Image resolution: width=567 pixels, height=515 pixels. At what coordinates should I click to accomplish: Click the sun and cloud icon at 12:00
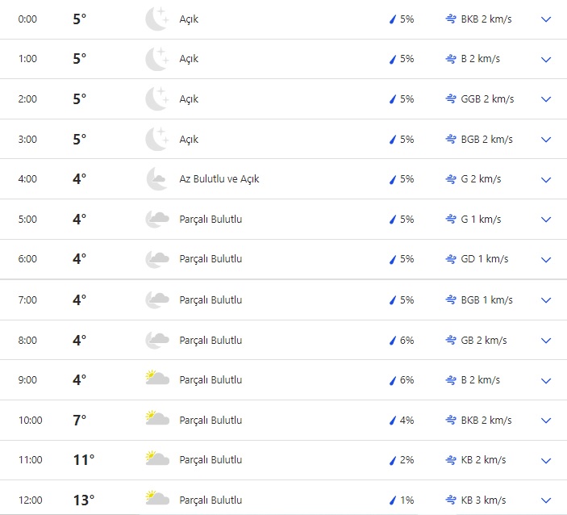point(156,500)
